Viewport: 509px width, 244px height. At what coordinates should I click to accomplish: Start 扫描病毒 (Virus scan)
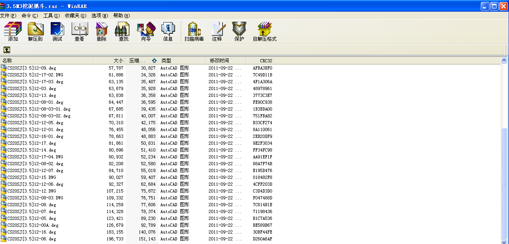(x=194, y=32)
